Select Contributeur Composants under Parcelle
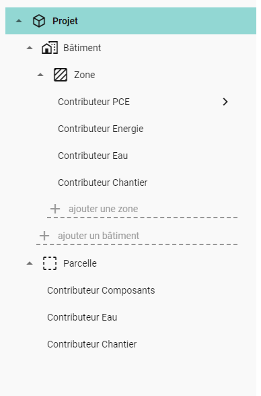Viewport: 261px width, 396px height. coord(101,290)
